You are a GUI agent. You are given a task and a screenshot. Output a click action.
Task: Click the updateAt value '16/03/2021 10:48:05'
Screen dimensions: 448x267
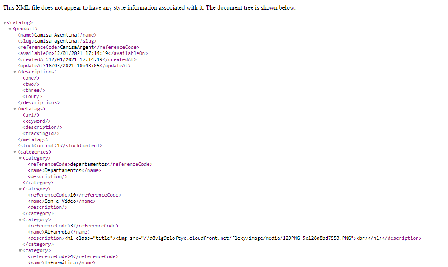(73, 66)
